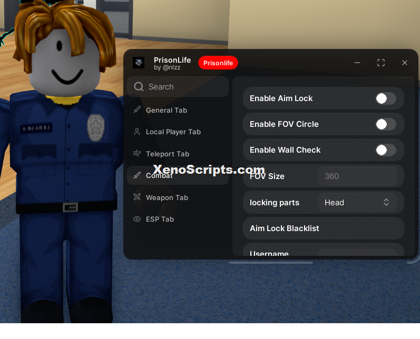Screen dimensions: 420x339
Task: Click the Combat sword icon
Action: click(x=137, y=175)
